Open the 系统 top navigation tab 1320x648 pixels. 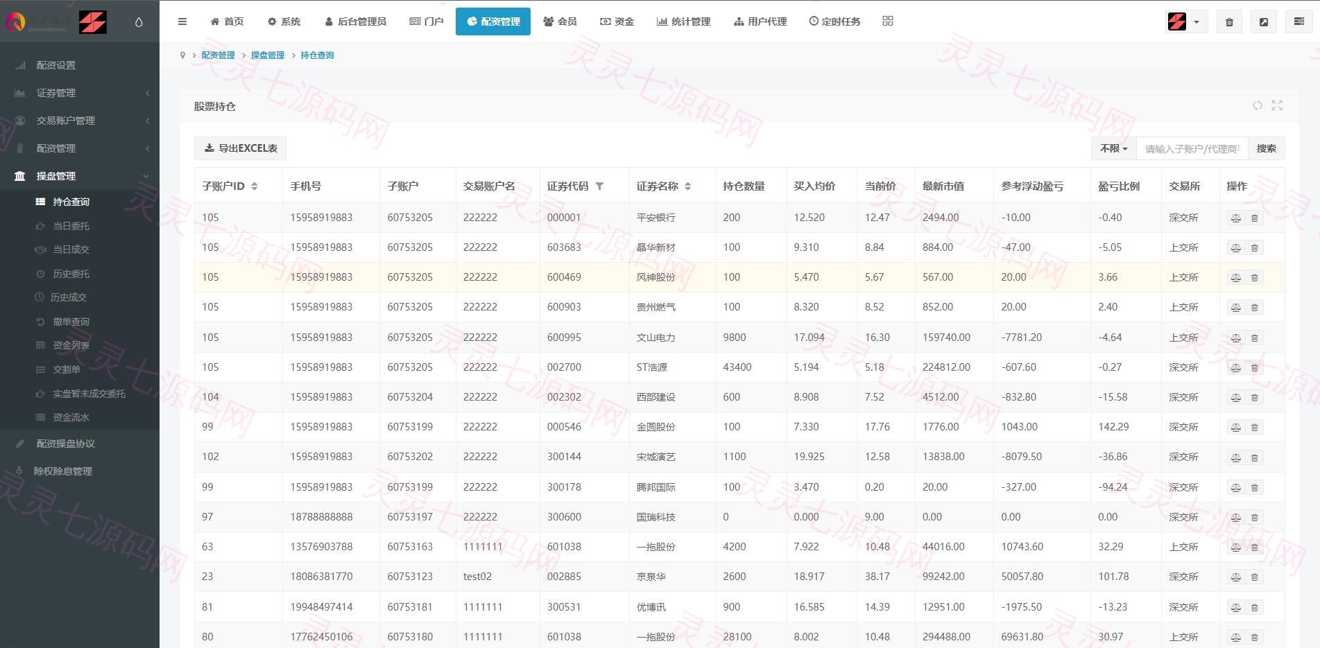pyautogui.click(x=284, y=21)
